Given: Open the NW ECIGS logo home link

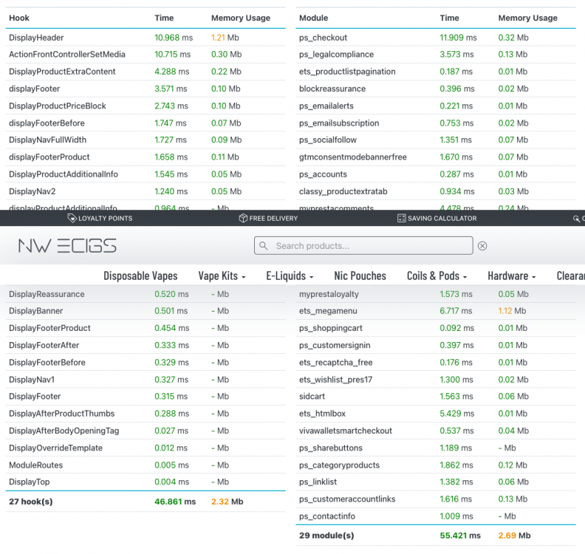Looking at the screenshot, I should tap(67, 246).
